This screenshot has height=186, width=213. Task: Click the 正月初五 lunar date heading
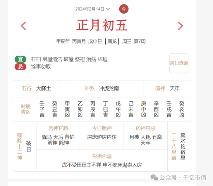pyautogui.click(x=102, y=25)
